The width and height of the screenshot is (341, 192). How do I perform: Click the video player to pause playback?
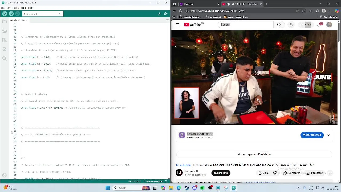pyautogui.click(x=254, y=77)
